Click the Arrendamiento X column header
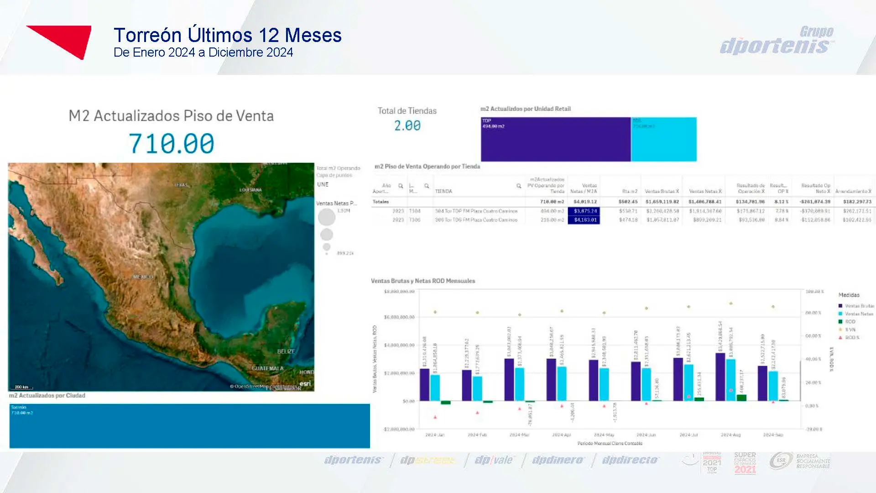The image size is (876, 493). (x=854, y=191)
